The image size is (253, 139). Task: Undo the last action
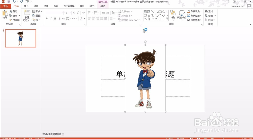pyautogui.click(x=14, y=2)
